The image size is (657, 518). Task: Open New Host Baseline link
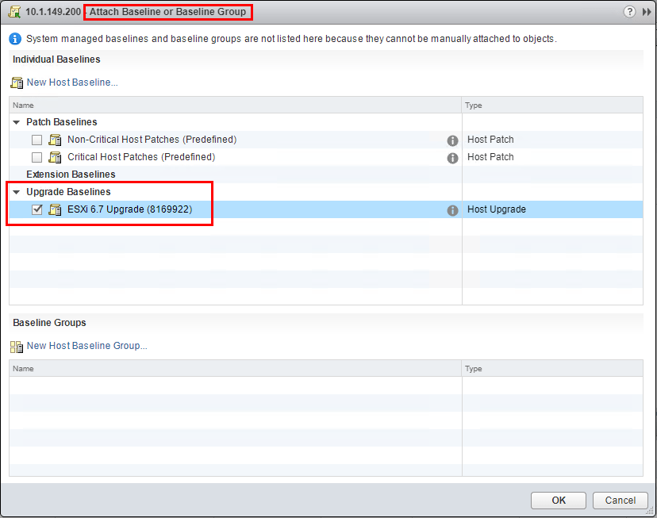72,82
